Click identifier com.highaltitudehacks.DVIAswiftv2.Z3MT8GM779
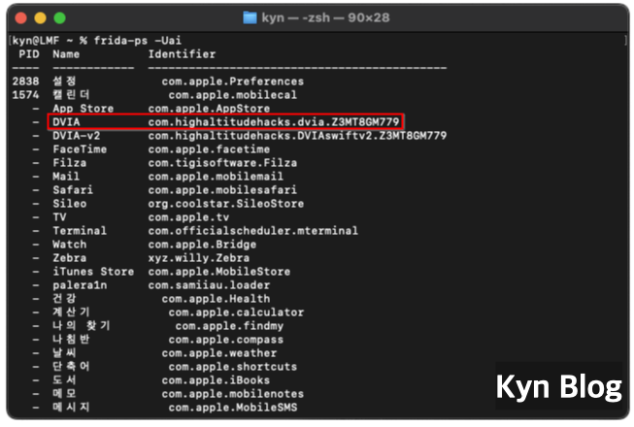634x427 pixels. click(297, 136)
